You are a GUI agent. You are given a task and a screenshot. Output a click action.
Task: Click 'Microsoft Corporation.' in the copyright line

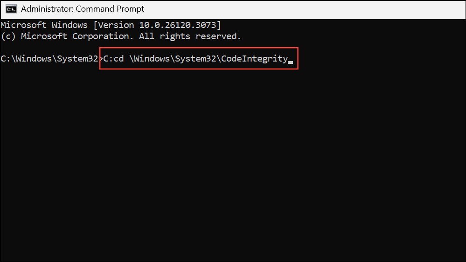[77, 36]
